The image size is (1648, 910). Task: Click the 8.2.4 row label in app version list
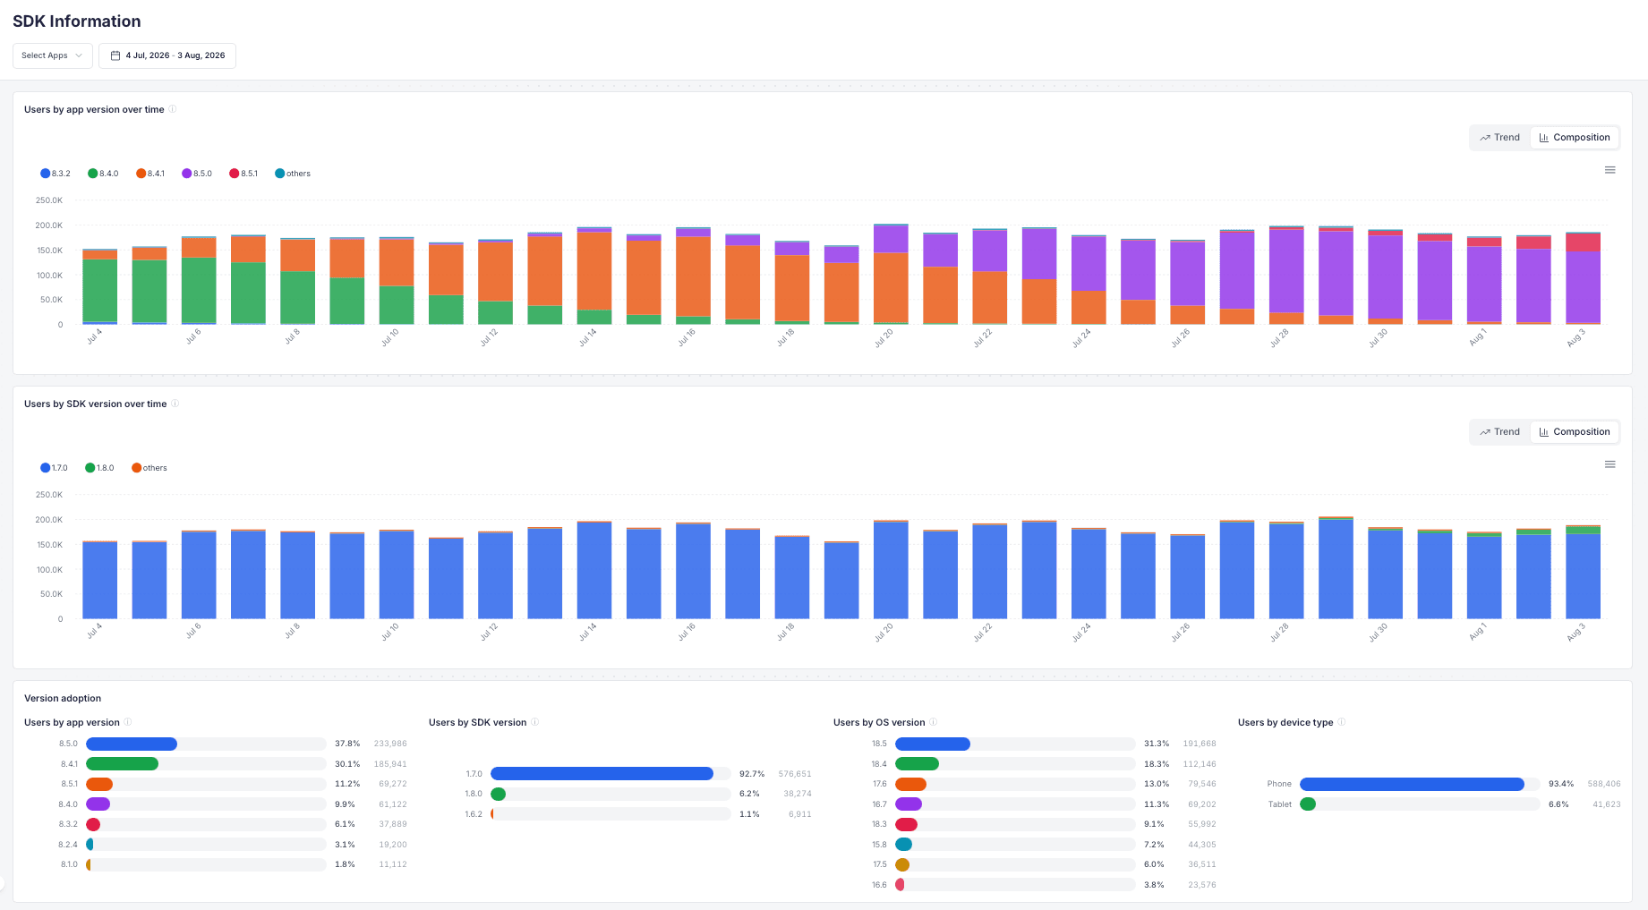pos(68,845)
